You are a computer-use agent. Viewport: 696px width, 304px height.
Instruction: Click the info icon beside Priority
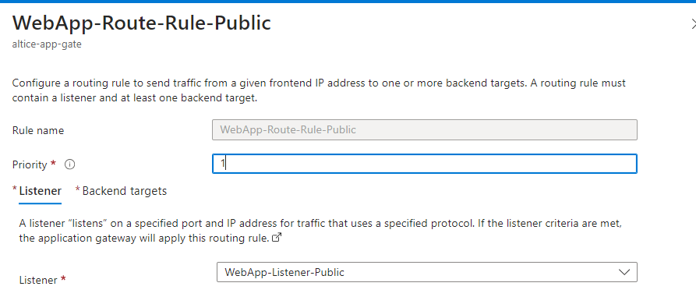pyautogui.click(x=69, y=164)
